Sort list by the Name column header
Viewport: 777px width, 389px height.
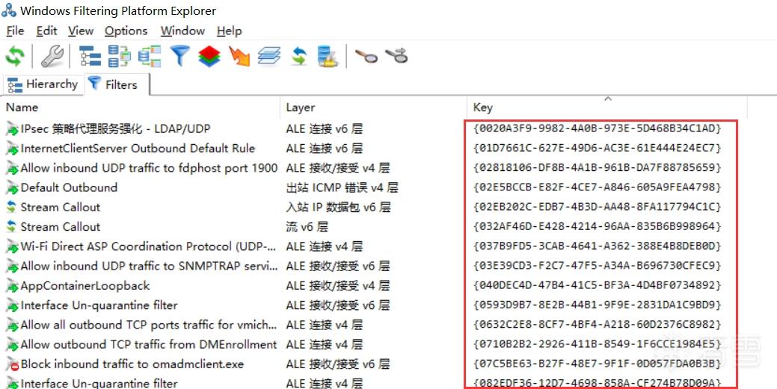point(141,108)
